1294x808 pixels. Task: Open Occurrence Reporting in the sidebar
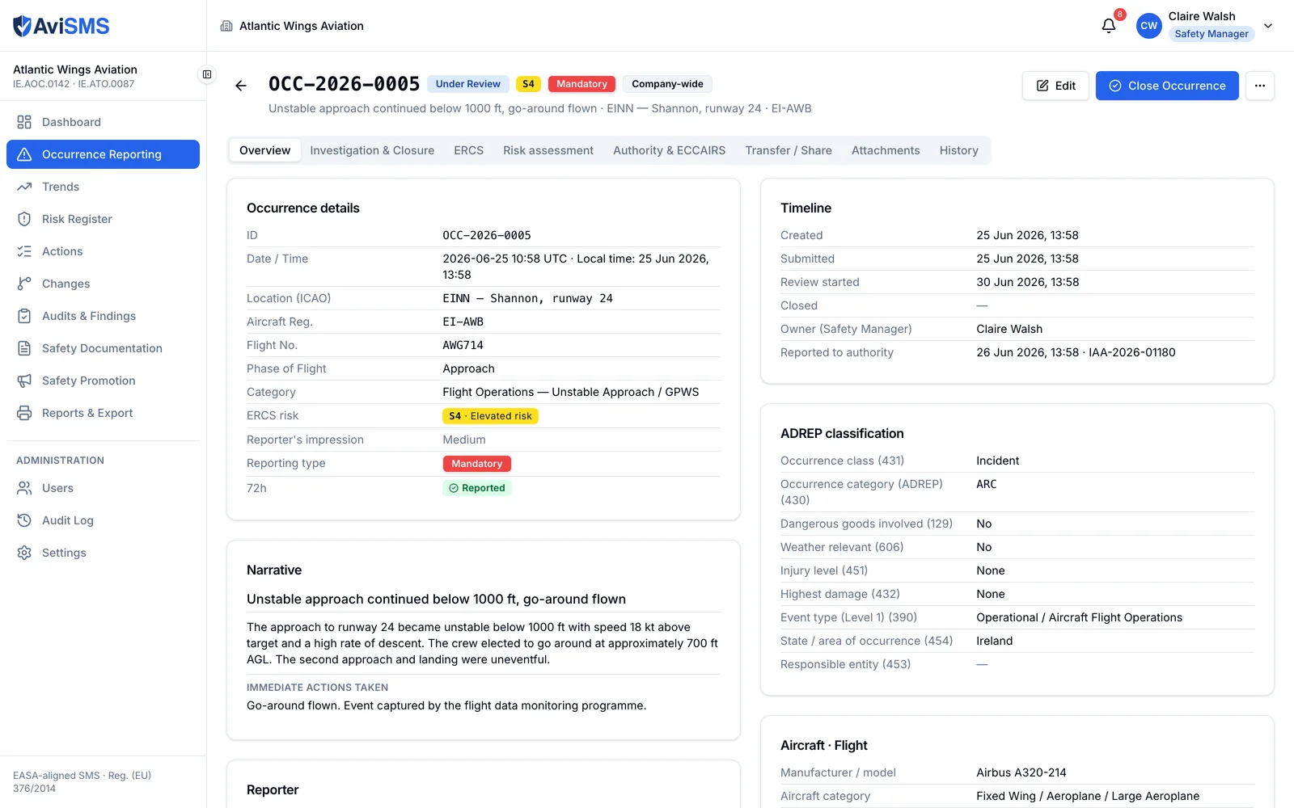(103, 154)
